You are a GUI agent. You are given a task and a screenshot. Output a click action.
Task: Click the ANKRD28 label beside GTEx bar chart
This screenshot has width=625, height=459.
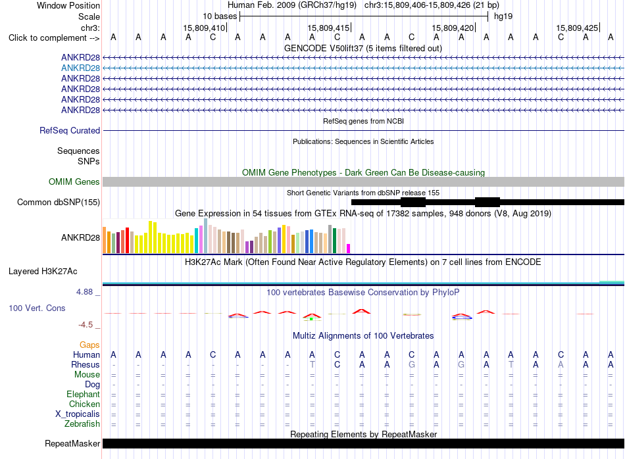80,238
